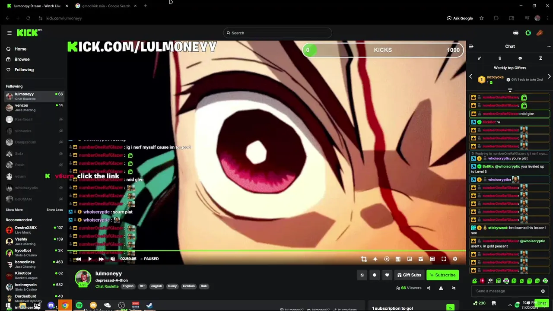This screenshot has width=553, height=311.
Task: Open Browse in sidebar
Action: click(x=22, y=59)
